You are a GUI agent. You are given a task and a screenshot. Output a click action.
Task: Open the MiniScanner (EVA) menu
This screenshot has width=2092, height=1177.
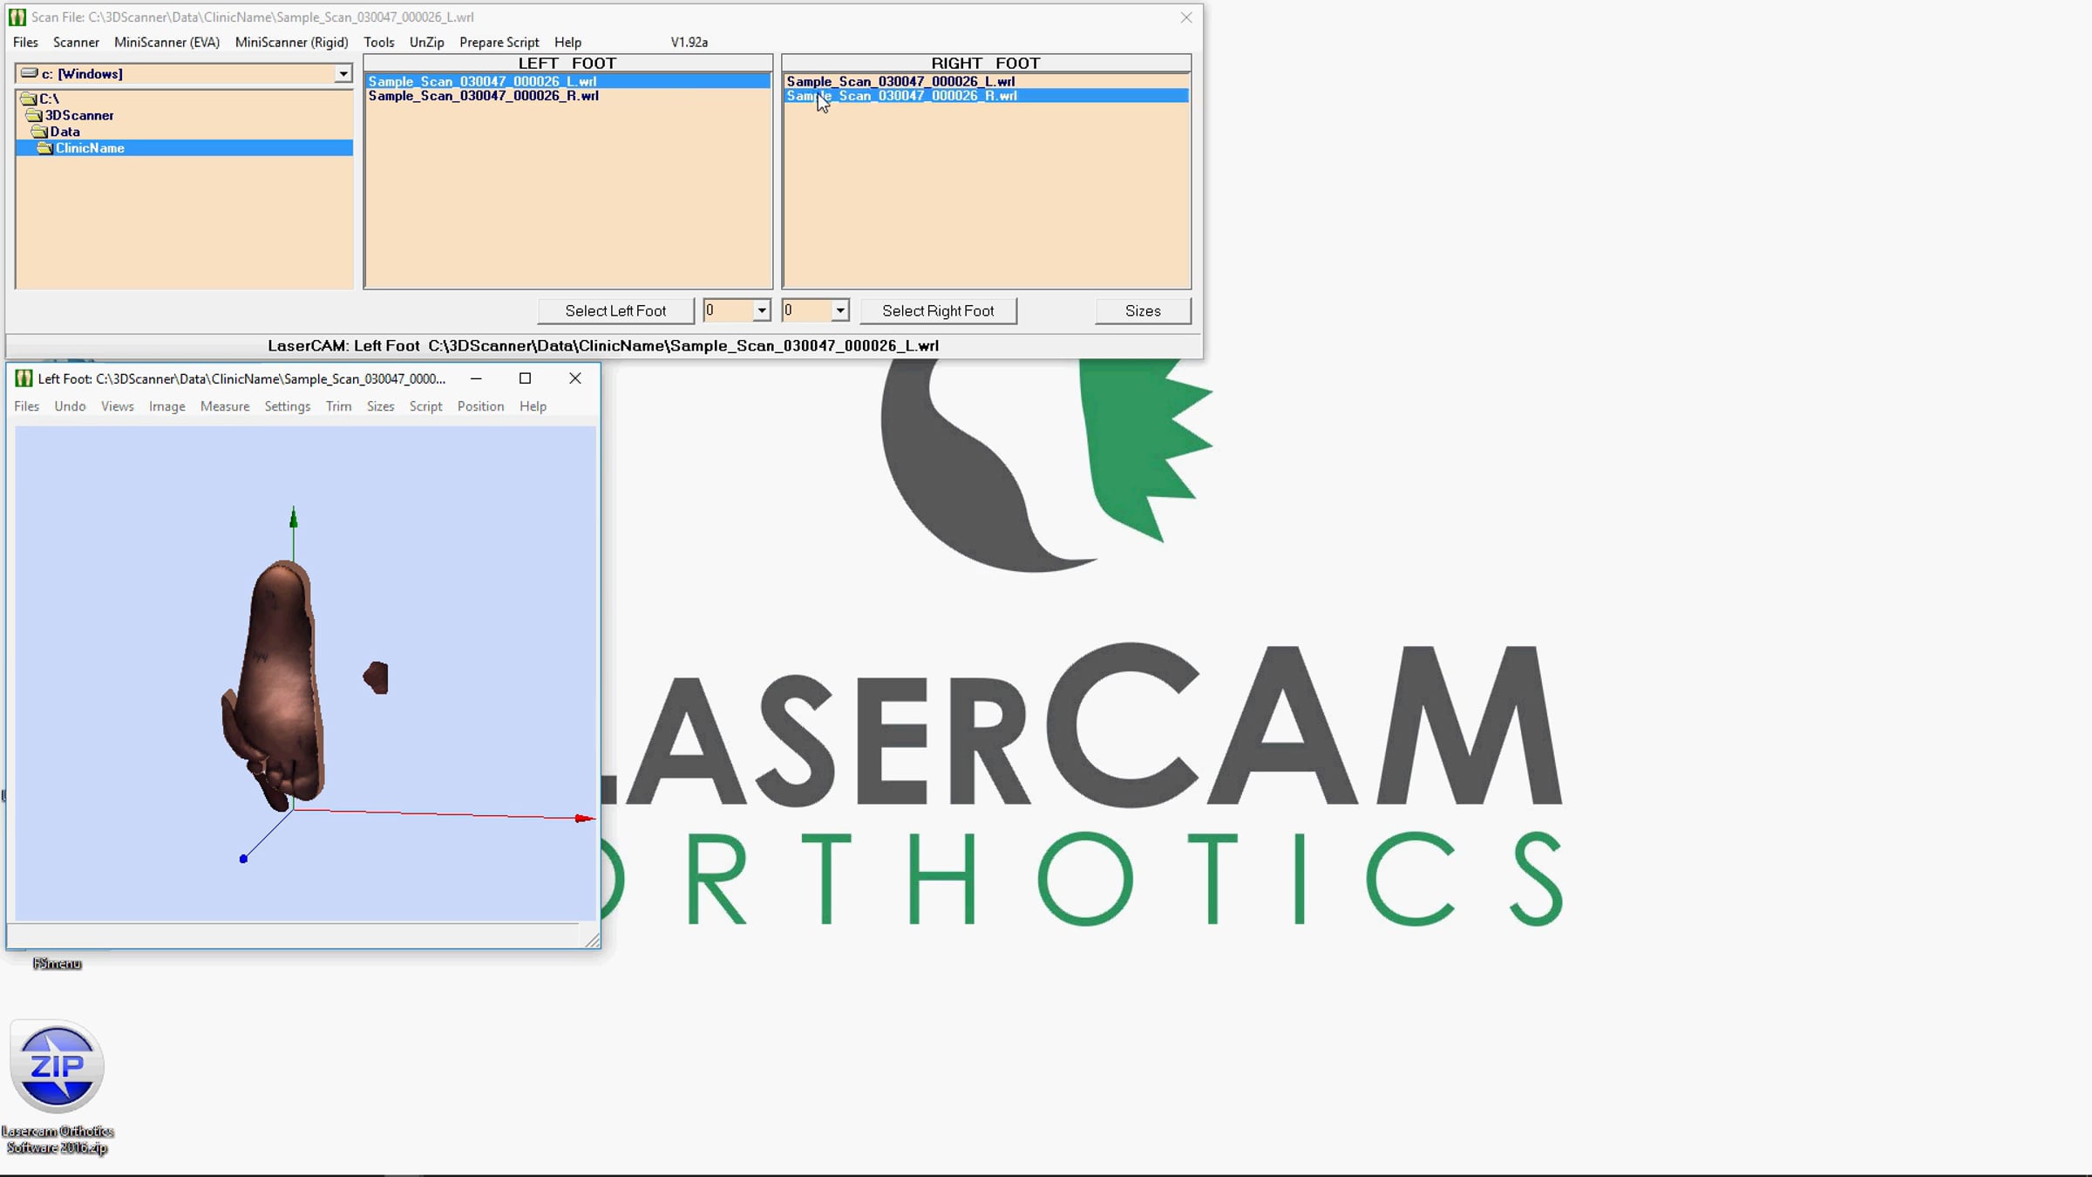coord(166,42)
